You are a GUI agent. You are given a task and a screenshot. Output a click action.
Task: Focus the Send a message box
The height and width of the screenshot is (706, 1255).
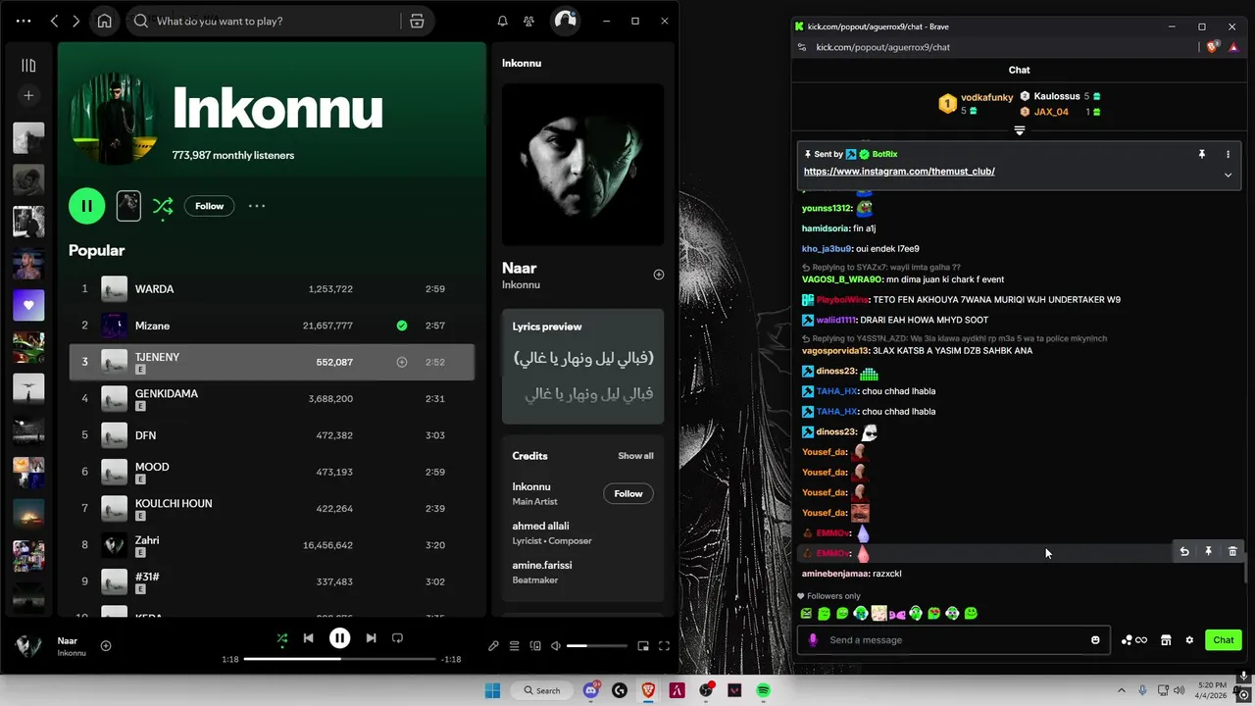click(x=953, y=640)
